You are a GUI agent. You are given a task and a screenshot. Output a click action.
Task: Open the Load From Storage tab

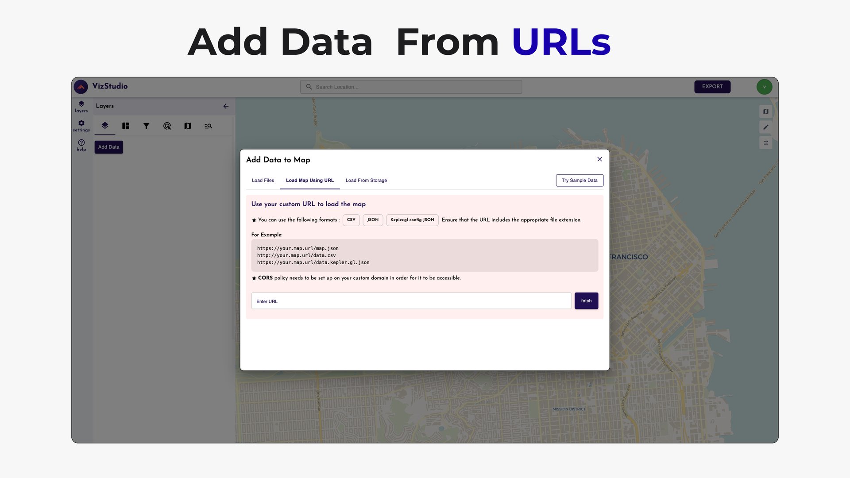pos(366,180)
